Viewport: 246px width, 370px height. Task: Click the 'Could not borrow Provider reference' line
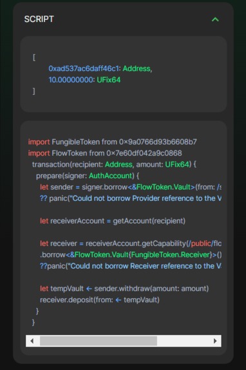[x=131, y=198]
